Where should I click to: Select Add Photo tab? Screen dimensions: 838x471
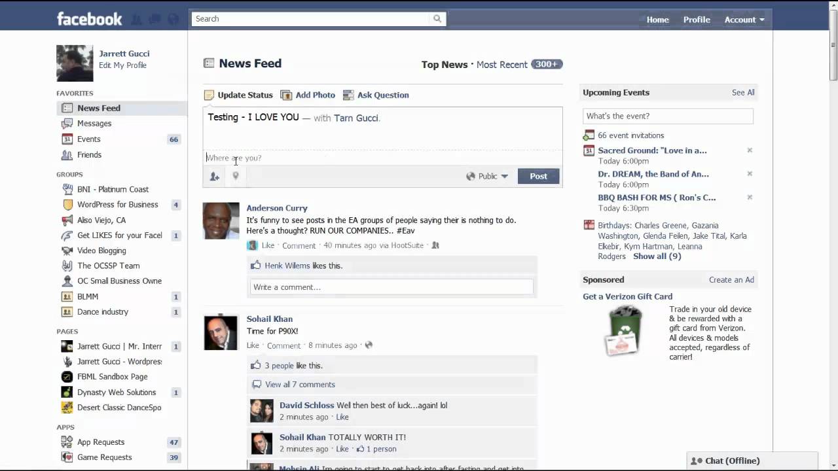click(x=308, y=96)
